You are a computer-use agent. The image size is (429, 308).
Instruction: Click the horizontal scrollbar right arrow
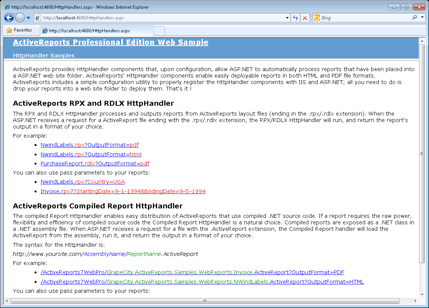416,301
